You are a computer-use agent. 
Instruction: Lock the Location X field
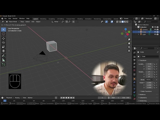tap(154, 64)
